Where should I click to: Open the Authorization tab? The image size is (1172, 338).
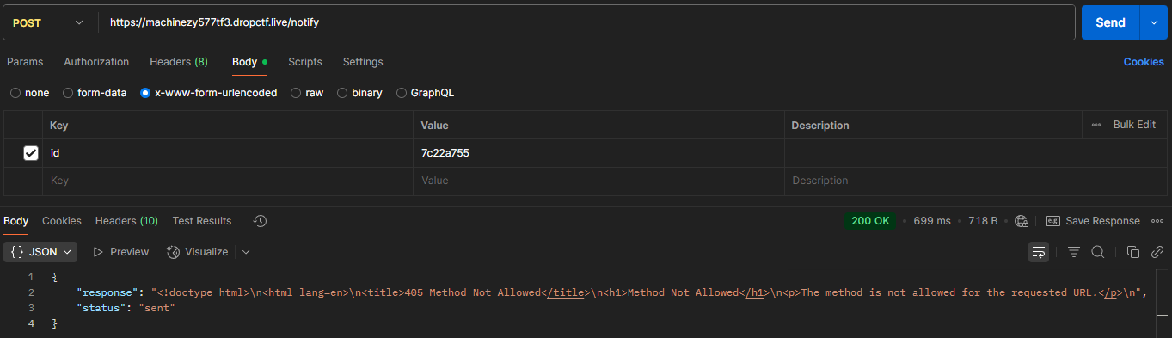pyautogui.click(x=96, y=62)
